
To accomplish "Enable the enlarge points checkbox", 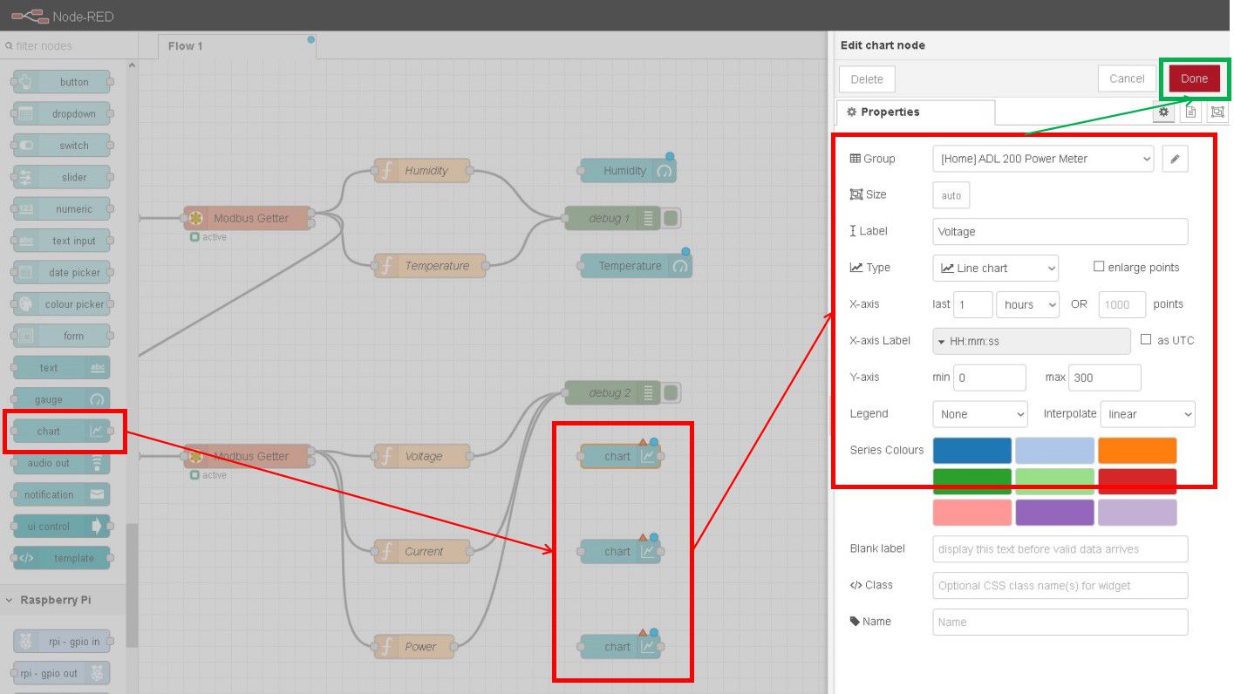I will point(1099,267).
